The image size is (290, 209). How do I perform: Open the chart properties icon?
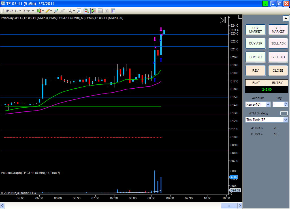(113, 11)
